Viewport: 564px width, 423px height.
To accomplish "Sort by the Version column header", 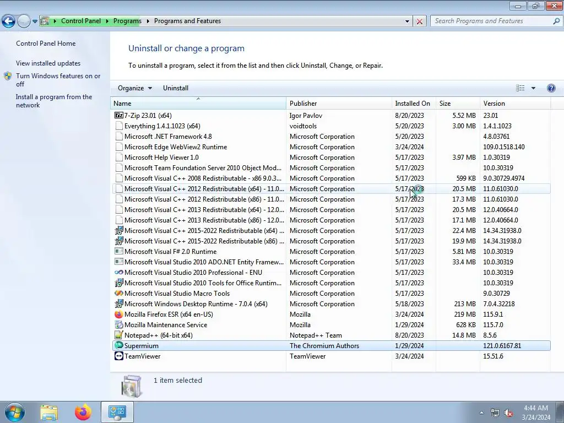I will pos(515,103).
